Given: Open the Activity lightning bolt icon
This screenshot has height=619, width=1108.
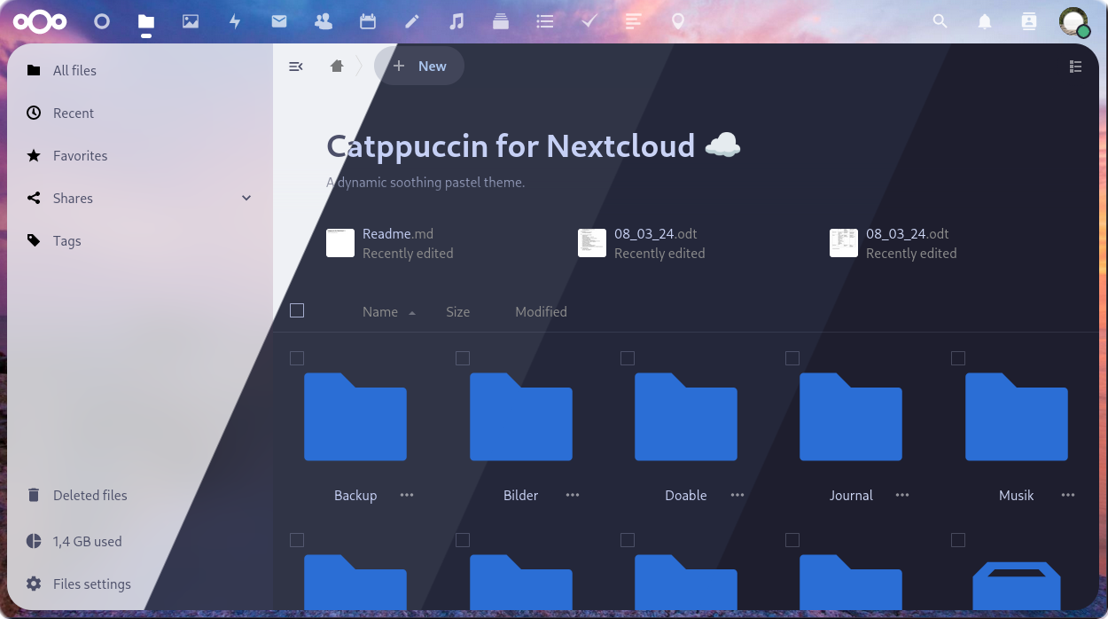Looking at the screenshot, I should [x=235, y=21].
